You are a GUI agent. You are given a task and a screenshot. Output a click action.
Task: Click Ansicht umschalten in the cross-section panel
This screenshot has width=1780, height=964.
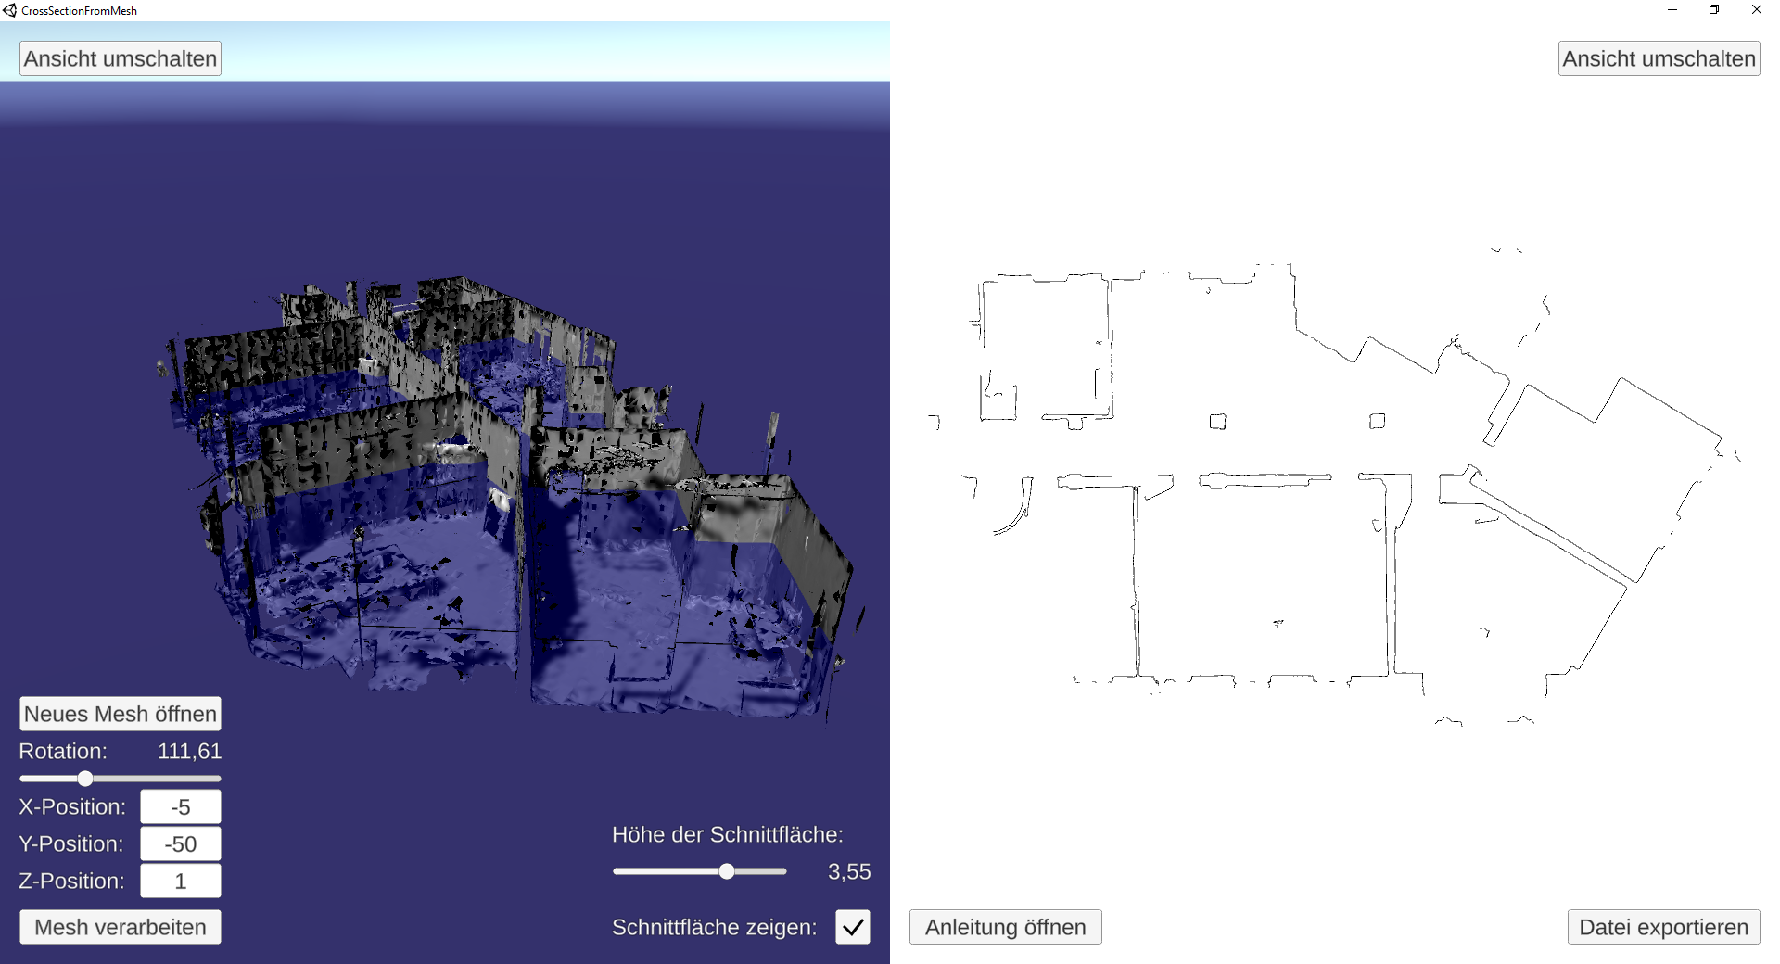1659,58
